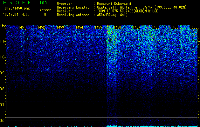Select the A504HB(yagi 4el) antenna text
Screen dimensions: 200x127
[112, 15]
